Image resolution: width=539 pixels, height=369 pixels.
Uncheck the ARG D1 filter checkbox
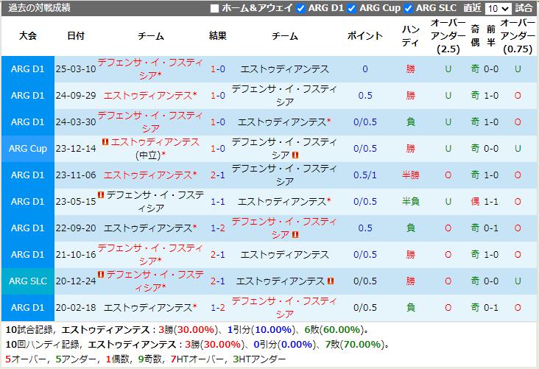tap(300, 8)
